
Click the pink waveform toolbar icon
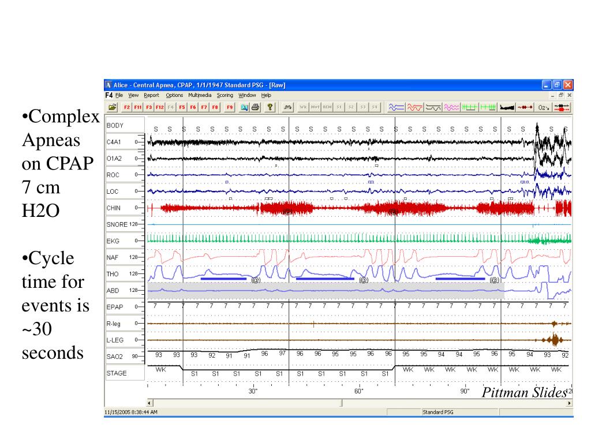click(452, 107)
